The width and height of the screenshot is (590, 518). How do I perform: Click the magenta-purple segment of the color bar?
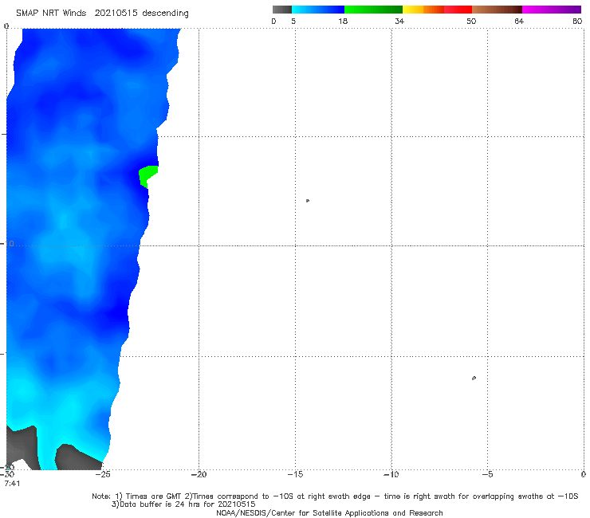(552, 10)
